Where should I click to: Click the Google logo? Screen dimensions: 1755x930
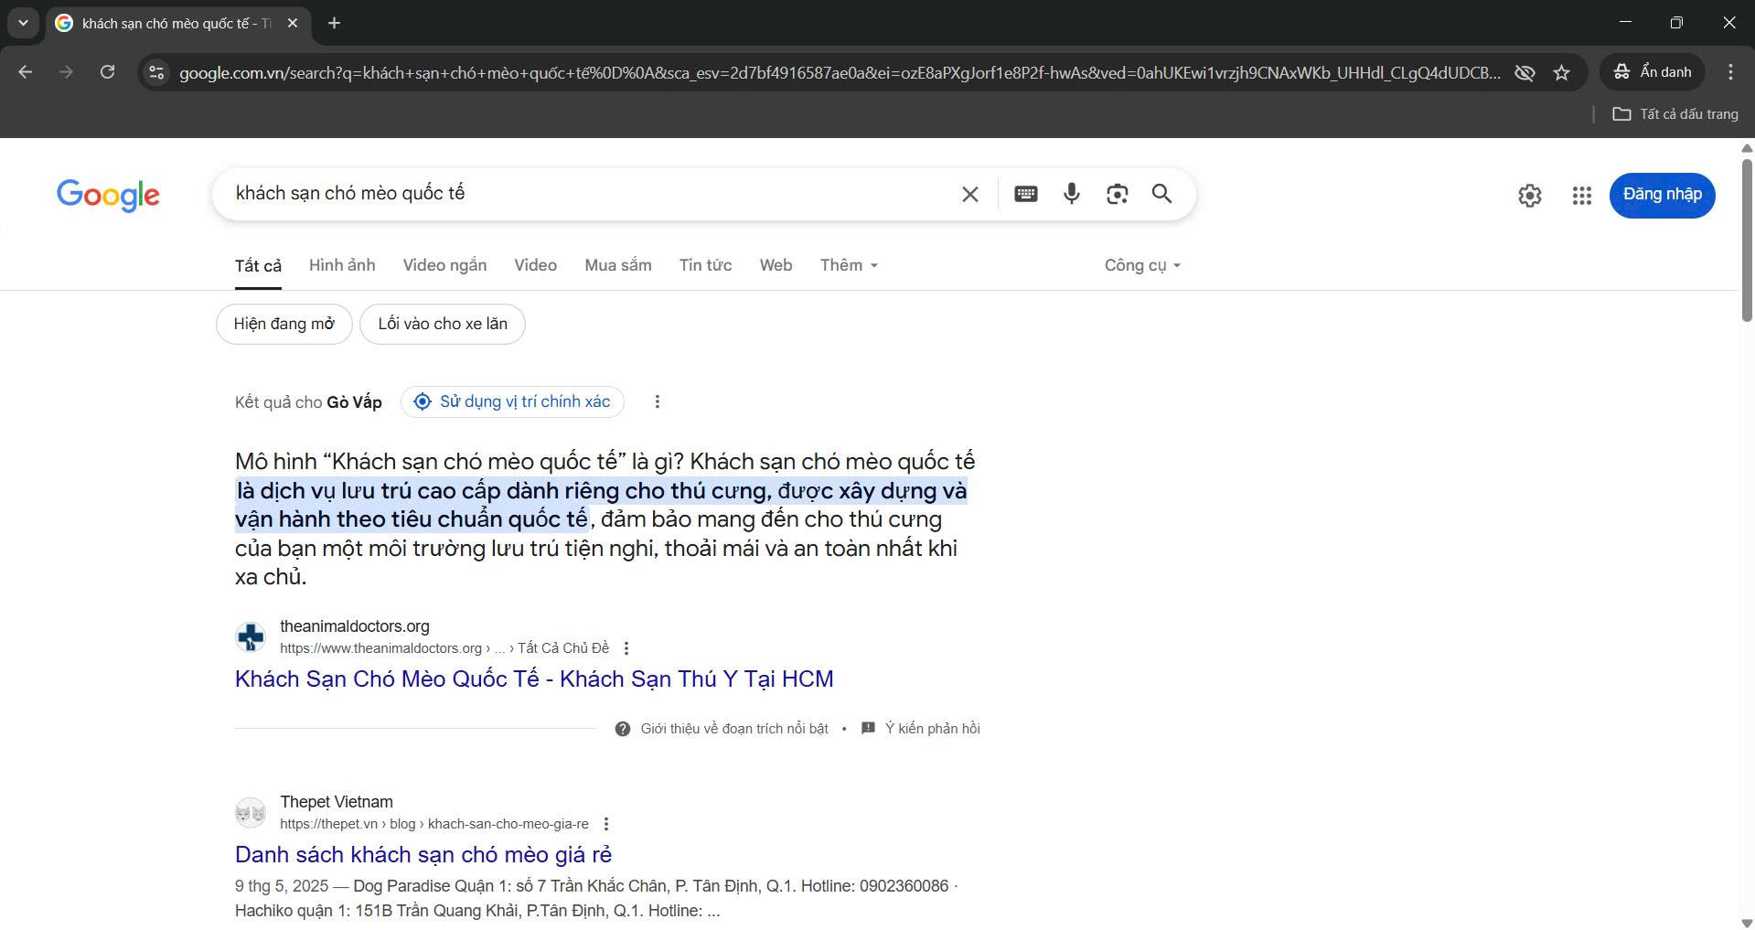point(108,195)
